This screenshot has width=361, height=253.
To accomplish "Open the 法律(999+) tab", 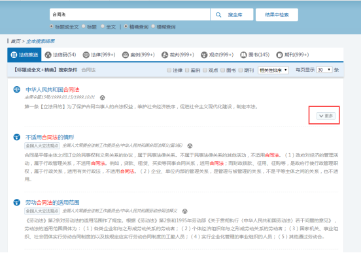I will point(99,55).
